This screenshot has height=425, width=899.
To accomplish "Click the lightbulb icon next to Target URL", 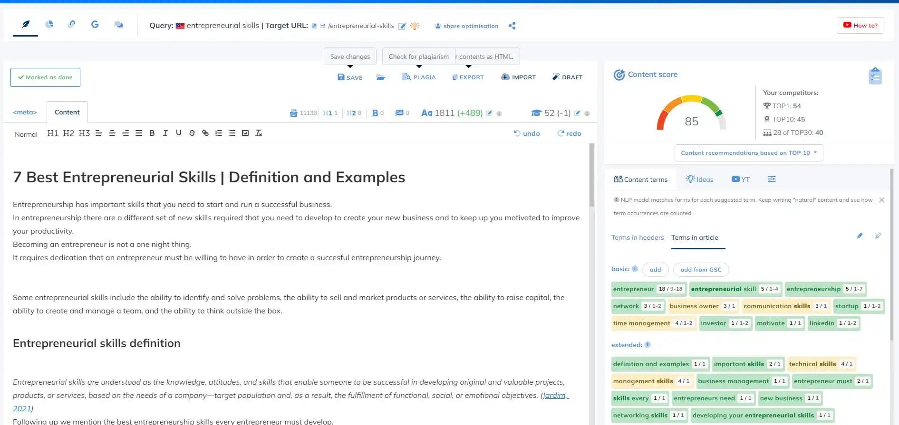I will (x=415, y=26).
